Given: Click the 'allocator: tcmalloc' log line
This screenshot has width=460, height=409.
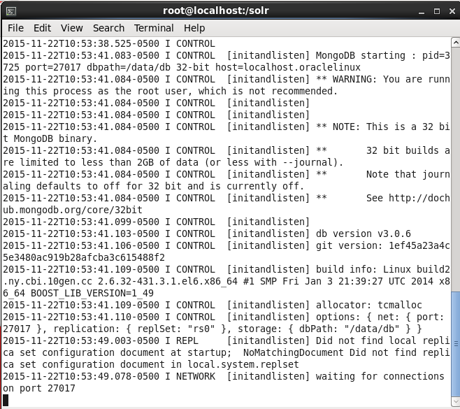Looking at the screenshot, I should tap(213, 305).
